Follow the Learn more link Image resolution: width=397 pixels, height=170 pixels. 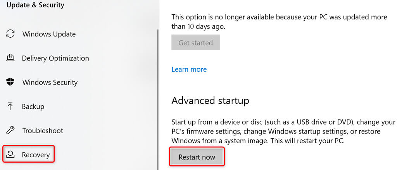point(189,69)
